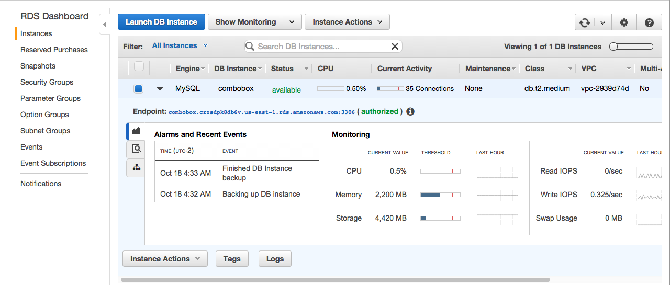Screen dimensions: 670x285
Task: Click the Logs button
Action: coord(275,259)
